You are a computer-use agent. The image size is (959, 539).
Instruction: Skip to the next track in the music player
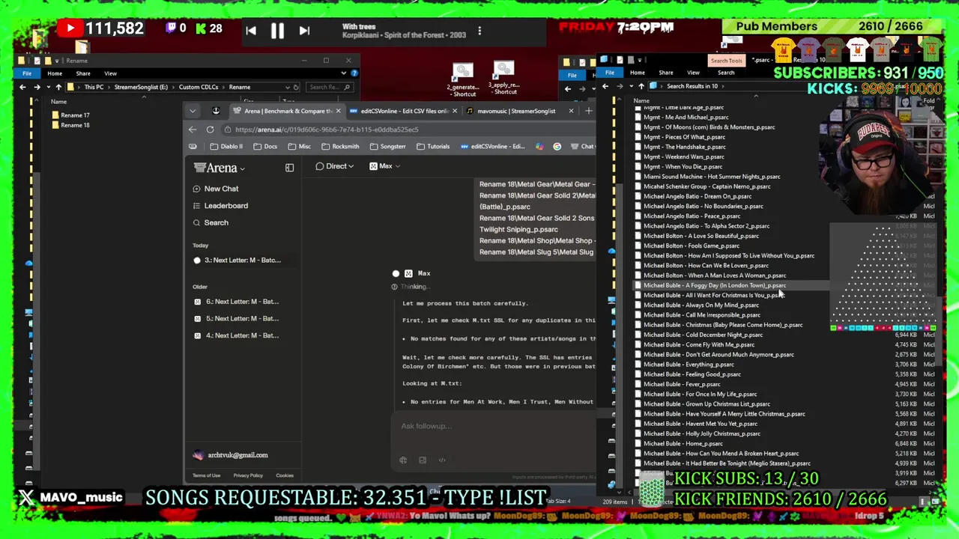[x=304, y=31]
